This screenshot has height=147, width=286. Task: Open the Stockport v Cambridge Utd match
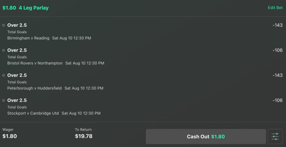click(33, 113)
